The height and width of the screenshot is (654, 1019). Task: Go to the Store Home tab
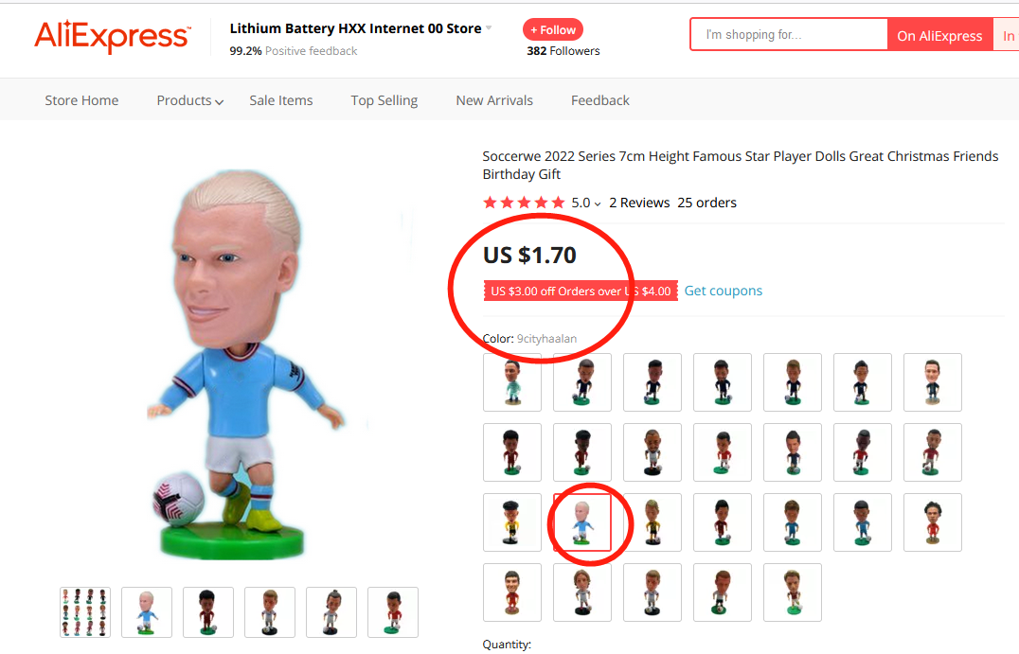(x=81, y=100)
